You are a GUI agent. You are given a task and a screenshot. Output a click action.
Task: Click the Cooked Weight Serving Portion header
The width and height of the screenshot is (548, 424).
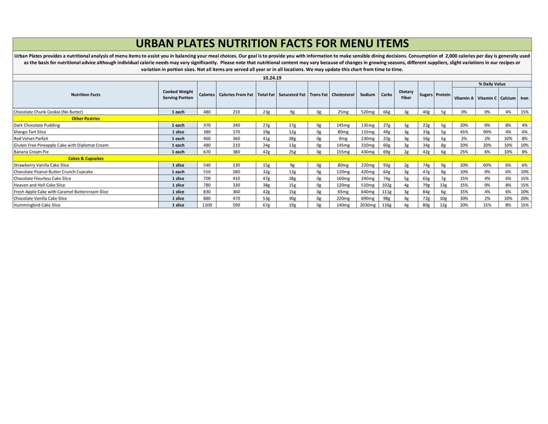coord(178,95)
